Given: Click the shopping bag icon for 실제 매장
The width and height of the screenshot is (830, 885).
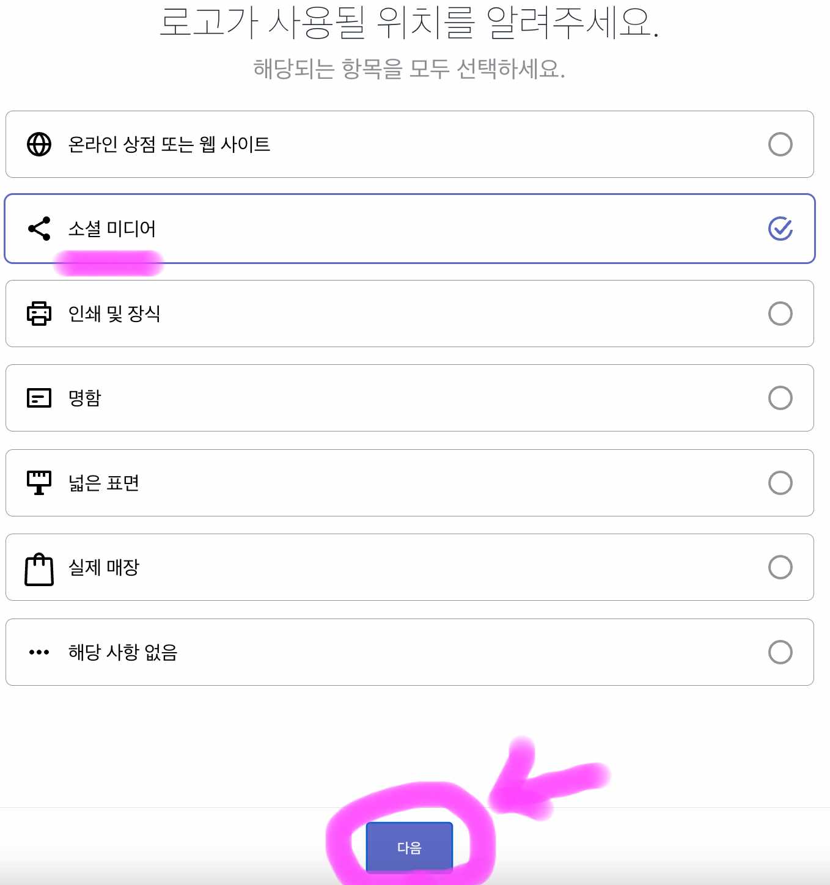Looking at the screenshot, I should [x=39, y=567].
